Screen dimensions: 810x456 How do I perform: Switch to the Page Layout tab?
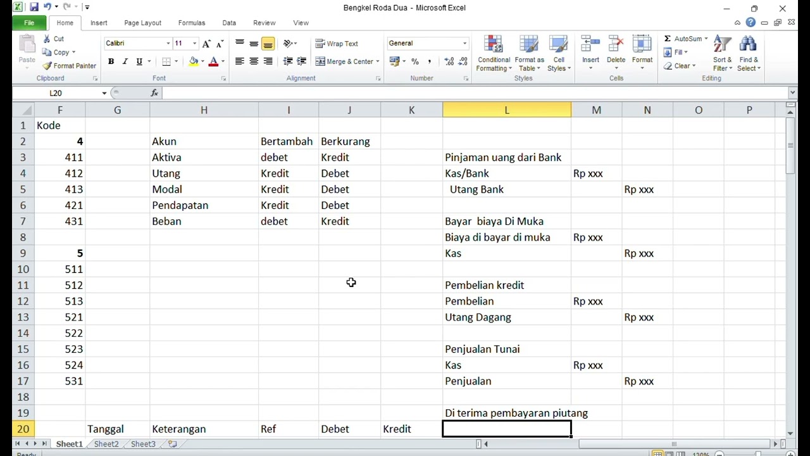pos(142,23)
